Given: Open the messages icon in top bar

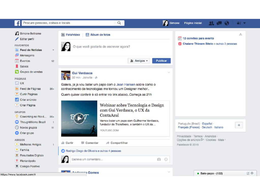Looking at the screenshot, I should pyautogui.click(x=219, y=23).
